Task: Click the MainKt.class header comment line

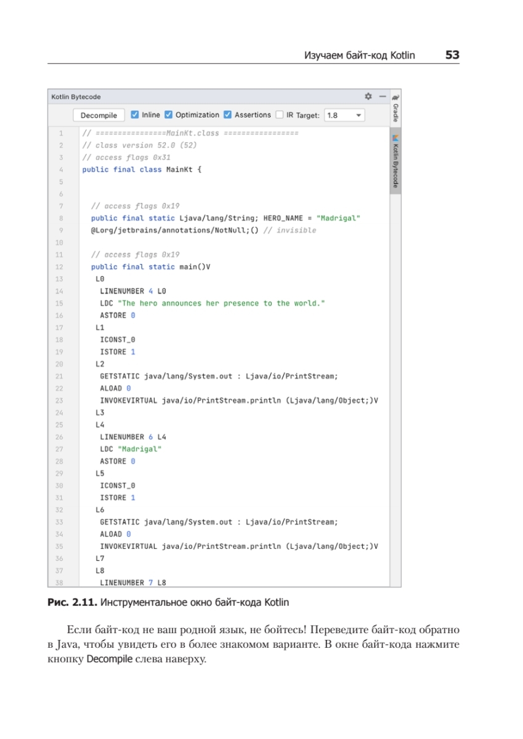Action: [x=190, y=133]
